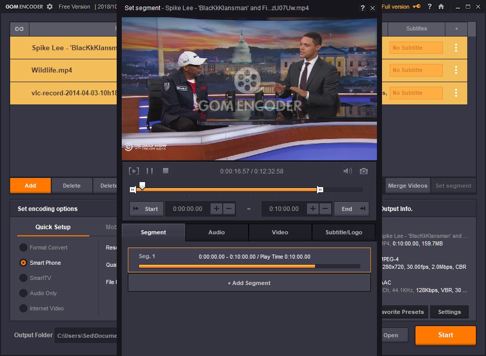Click + Add Segment
This screenshot has width=486, height=356.
[x=249, y=283]
